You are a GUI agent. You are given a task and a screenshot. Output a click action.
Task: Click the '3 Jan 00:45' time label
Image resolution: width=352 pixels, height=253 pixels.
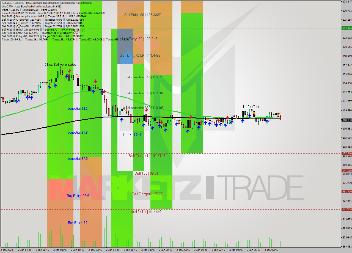tap(201, 250)
